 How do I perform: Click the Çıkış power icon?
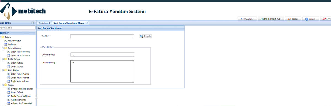pyautogui.click(x=324, y=19)
